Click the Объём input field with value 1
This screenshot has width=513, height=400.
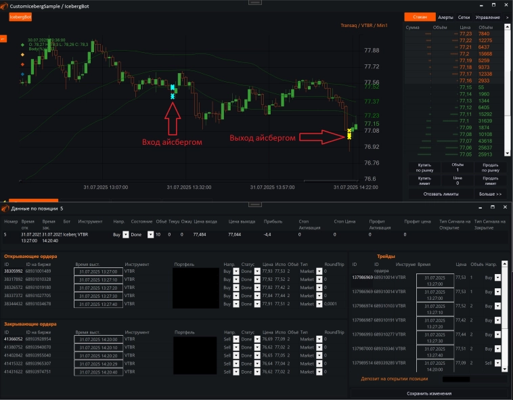[x=458, y=170]
